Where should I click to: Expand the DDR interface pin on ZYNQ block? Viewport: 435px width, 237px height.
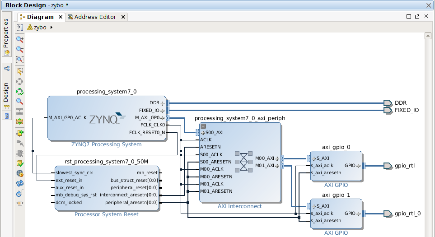click(163, 103)
